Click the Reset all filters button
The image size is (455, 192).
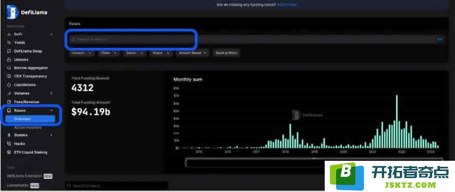226,53
